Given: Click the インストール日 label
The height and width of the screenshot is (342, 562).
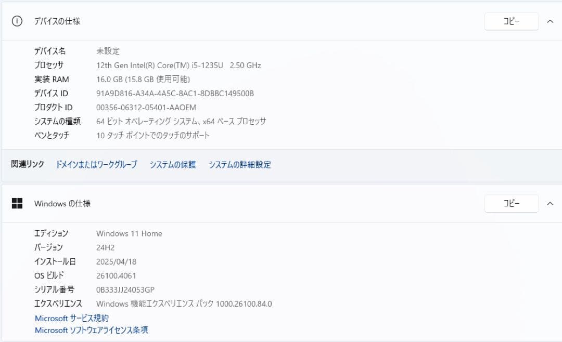Looking at the screenshot, I should (55, 261).
